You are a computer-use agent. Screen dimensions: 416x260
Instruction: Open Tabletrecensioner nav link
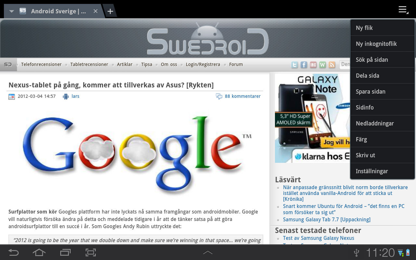point(89,64)
